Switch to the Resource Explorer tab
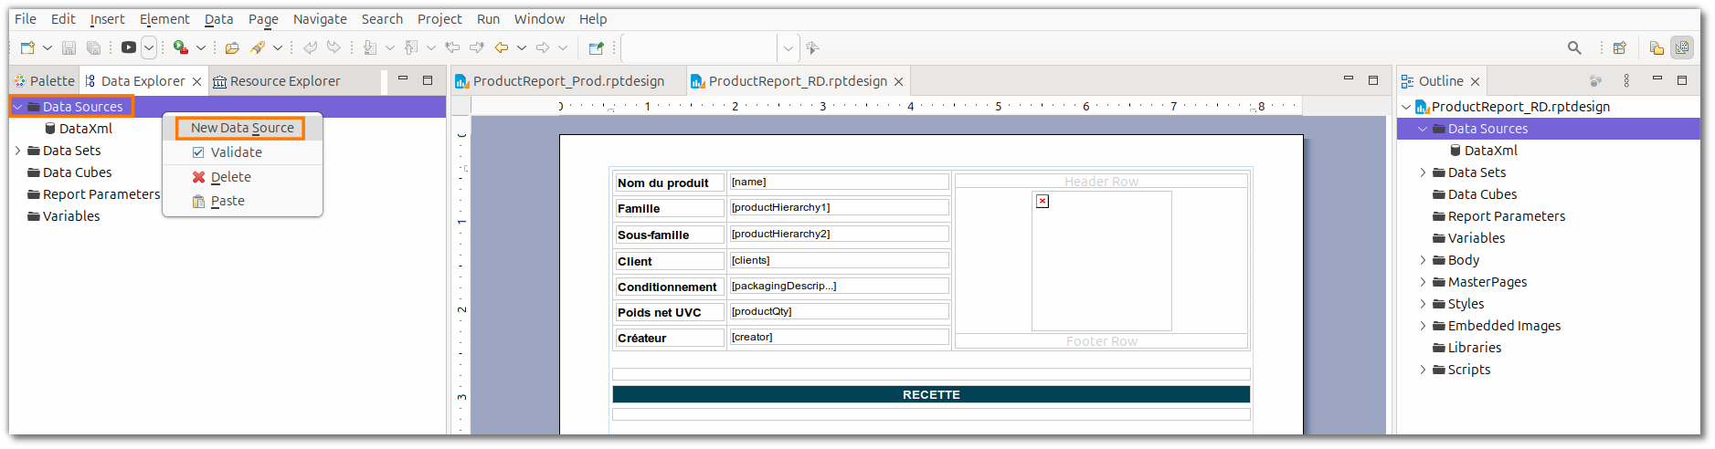 pyautogui.click(x=276, y=81)
